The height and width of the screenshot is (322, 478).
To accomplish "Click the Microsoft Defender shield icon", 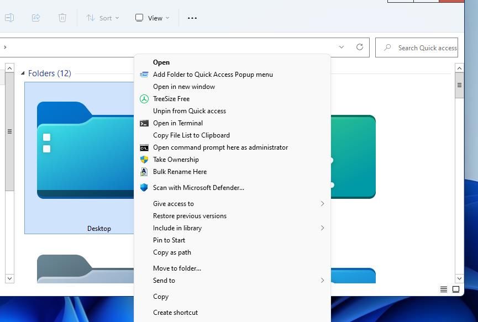I will (144, 188).
